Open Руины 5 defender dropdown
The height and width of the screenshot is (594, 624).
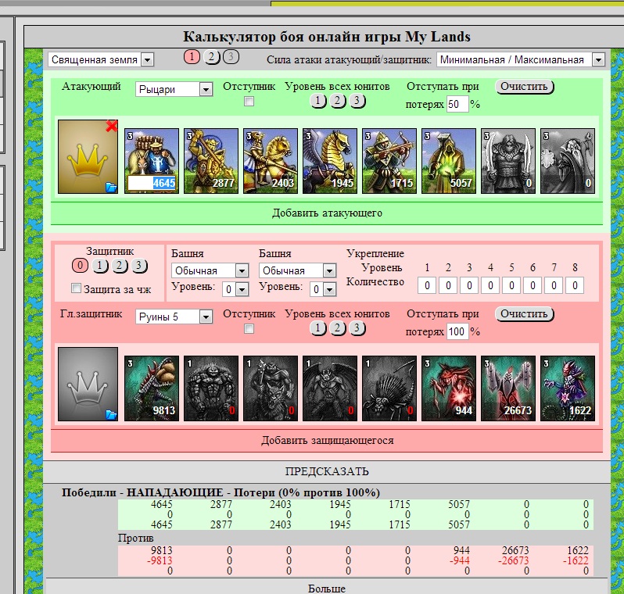coord(174,317)
